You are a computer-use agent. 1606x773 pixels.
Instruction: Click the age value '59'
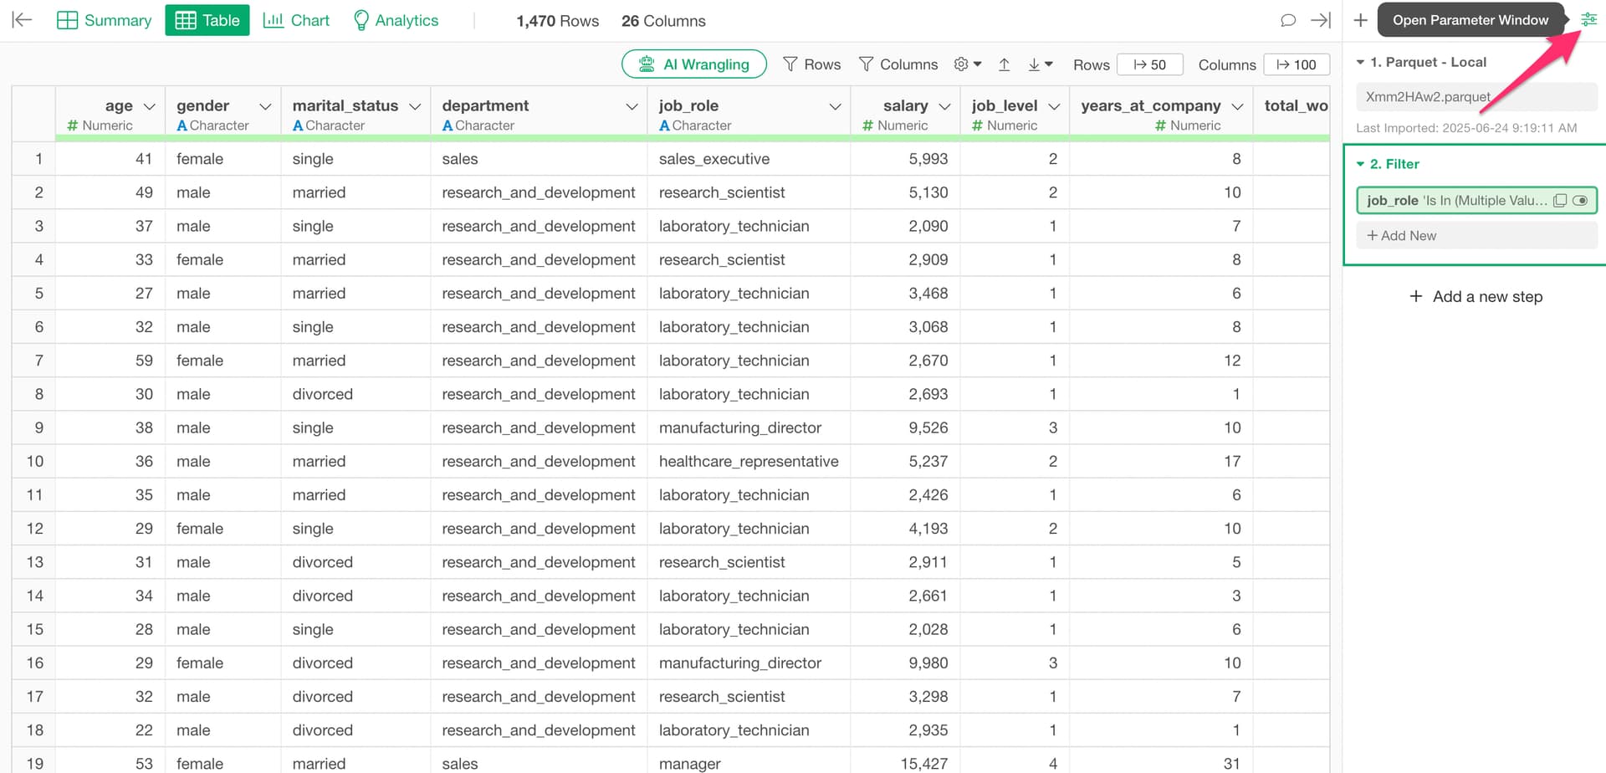(x=110, y=361)
